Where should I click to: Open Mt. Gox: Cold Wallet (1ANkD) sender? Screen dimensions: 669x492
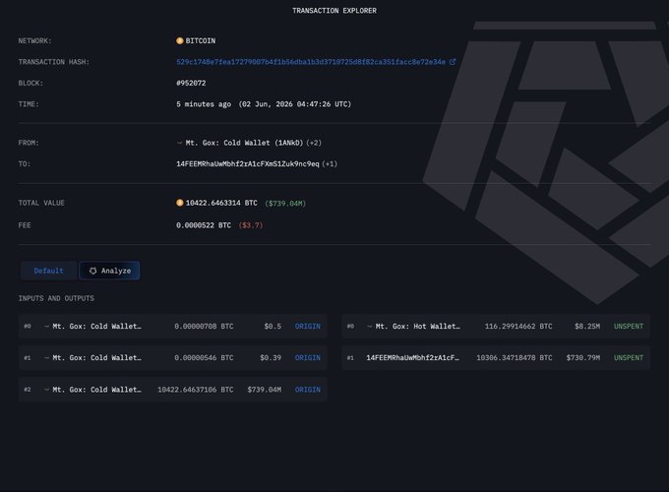coord(244,143)
